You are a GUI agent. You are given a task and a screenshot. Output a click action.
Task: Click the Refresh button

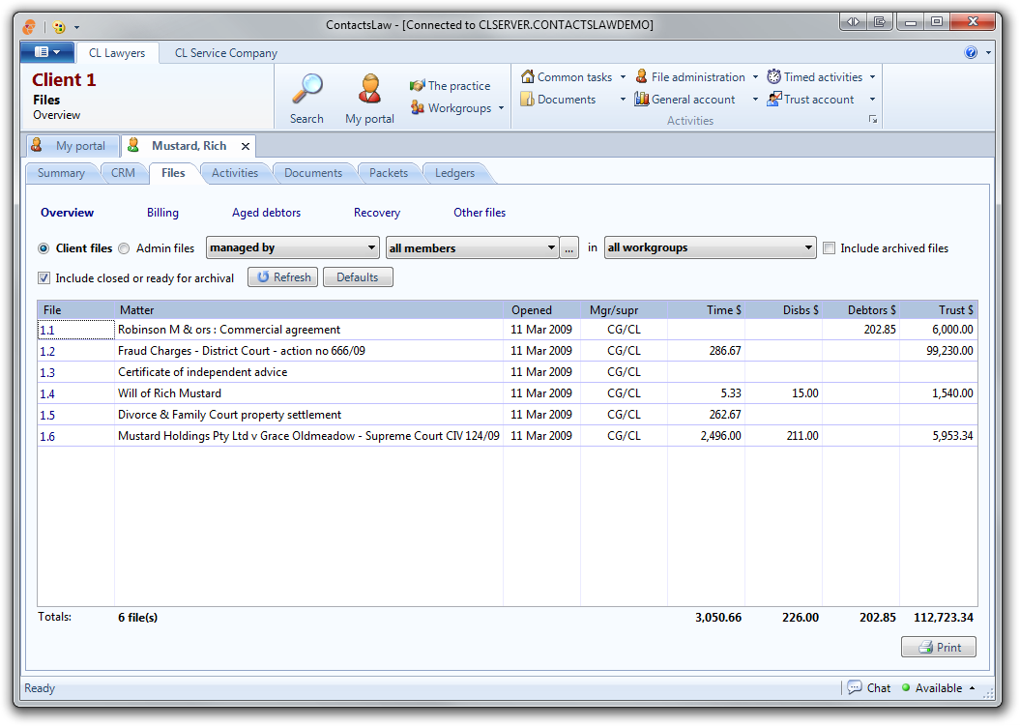[x=283, y=277]
